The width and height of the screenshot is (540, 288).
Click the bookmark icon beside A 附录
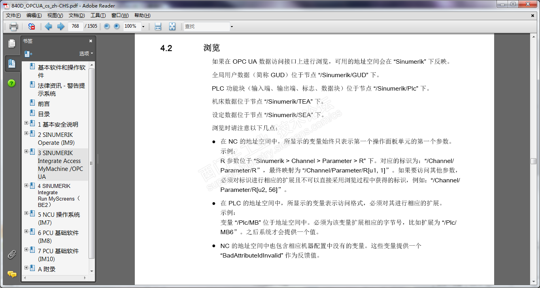[33, 269]
